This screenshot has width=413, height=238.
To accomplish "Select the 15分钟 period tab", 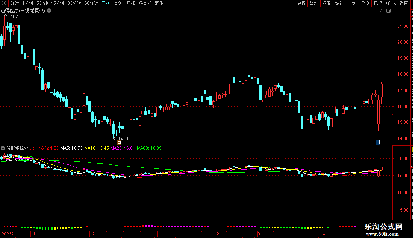I will pos(58,3).
